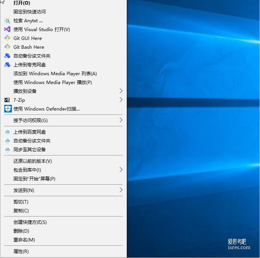Open the 7-Zip menu entry
Screen dimensions: 260x258
[x=63, y=100]
